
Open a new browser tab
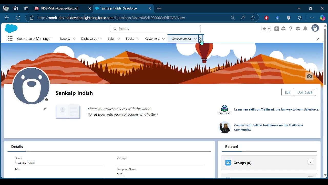(x=159, y=8)
